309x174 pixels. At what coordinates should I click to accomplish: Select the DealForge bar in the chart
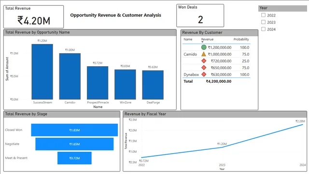[x=153, y=85]
